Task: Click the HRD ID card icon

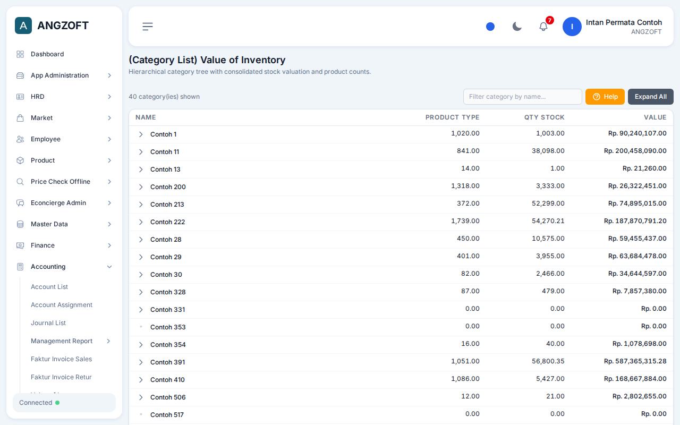Action: point(20,97)
